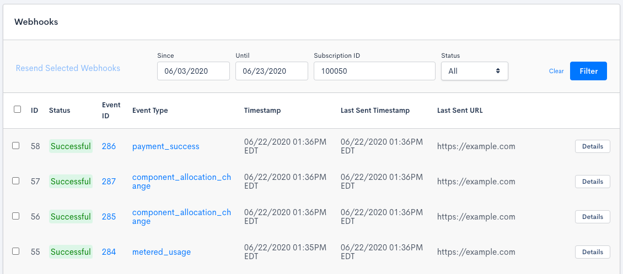View Details for webhook ID 57

pyautogui.click(x=592, y=182)
